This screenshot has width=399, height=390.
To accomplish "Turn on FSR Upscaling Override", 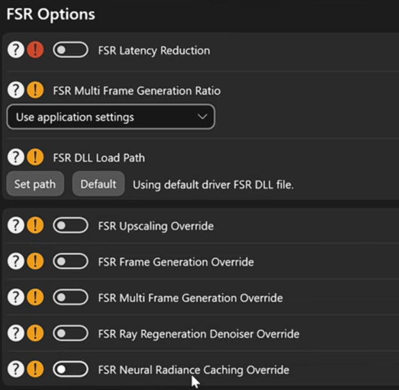I will pos(70,225).
